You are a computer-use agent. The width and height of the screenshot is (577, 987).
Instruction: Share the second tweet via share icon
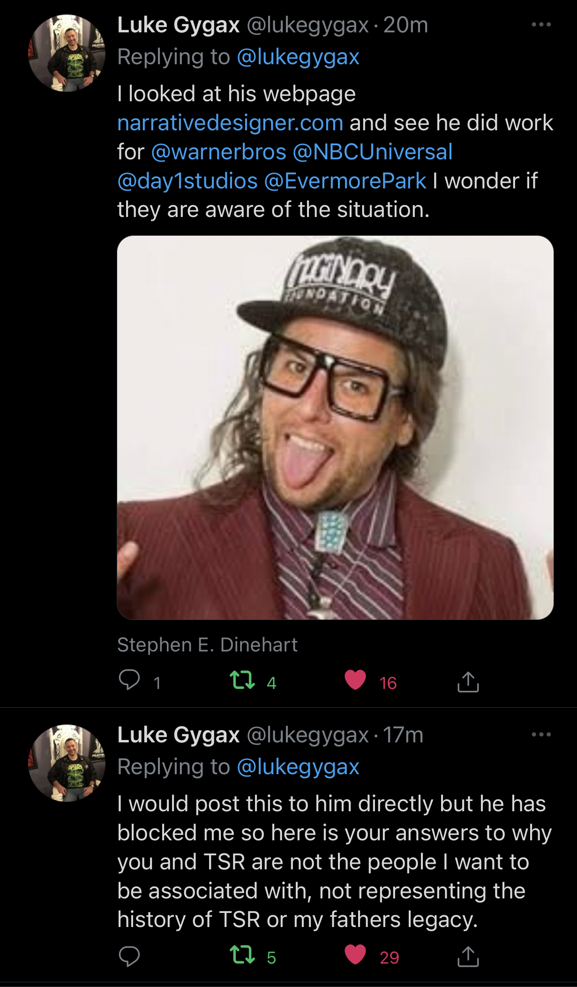coord(468,956)
